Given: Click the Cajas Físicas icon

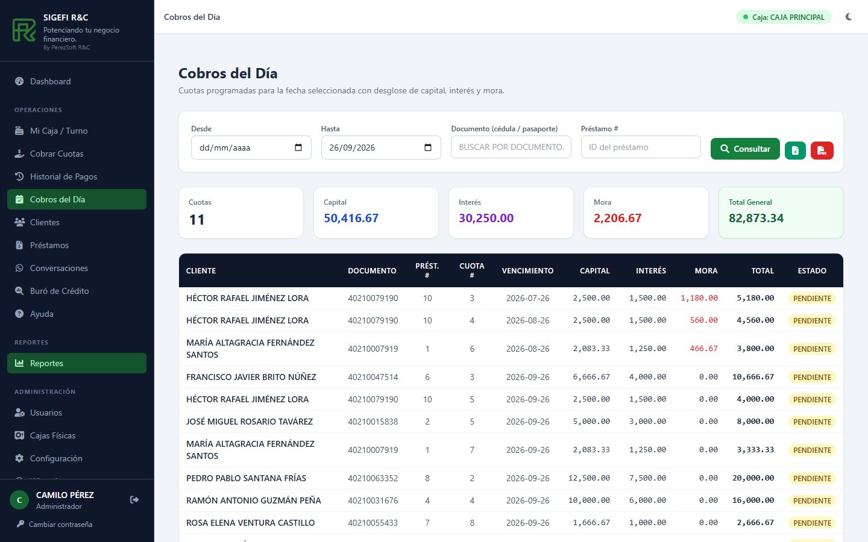Looking at the screenshot, I should [19, 435].
